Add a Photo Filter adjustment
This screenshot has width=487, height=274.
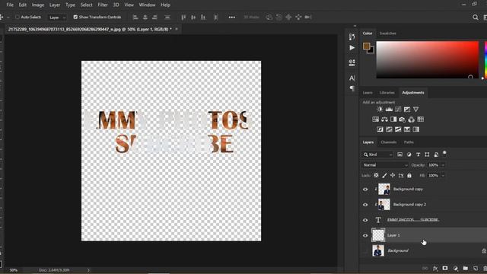(403, 119)
